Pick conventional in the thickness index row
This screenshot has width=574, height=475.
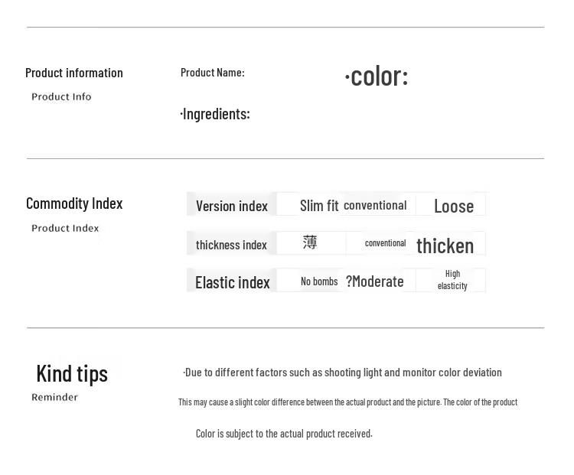385,243
